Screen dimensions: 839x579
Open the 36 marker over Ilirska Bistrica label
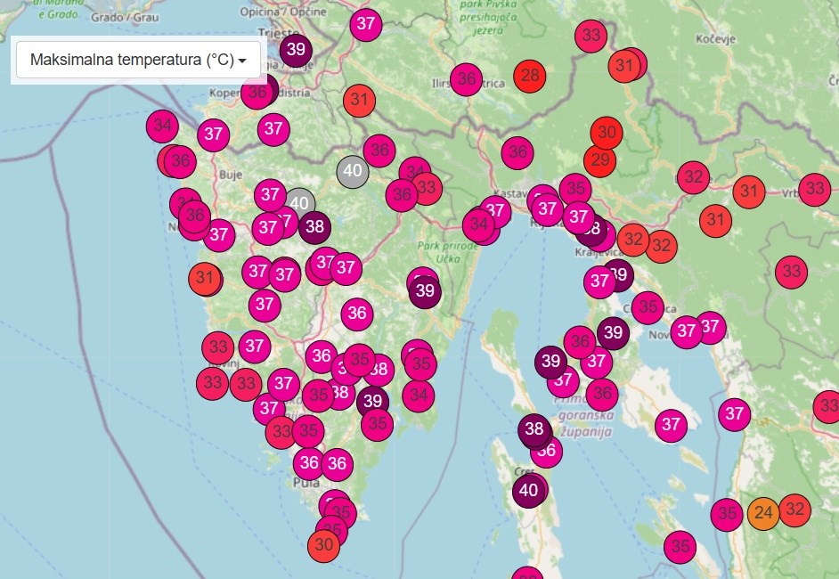point(467,80)
